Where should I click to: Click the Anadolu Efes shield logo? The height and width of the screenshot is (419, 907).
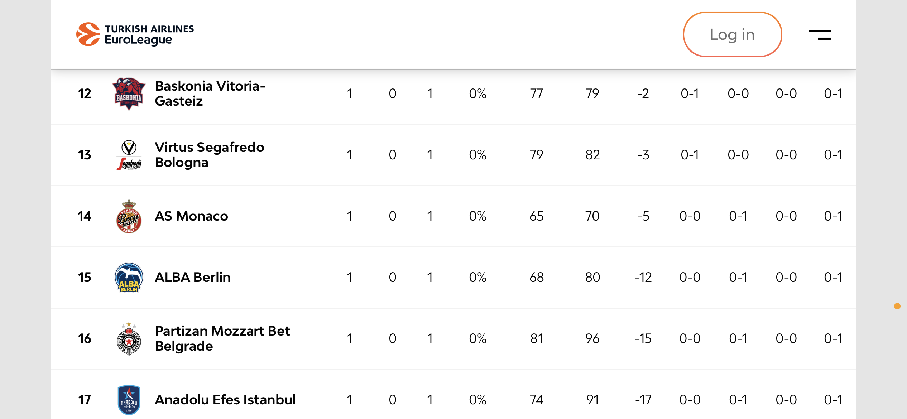129,400
